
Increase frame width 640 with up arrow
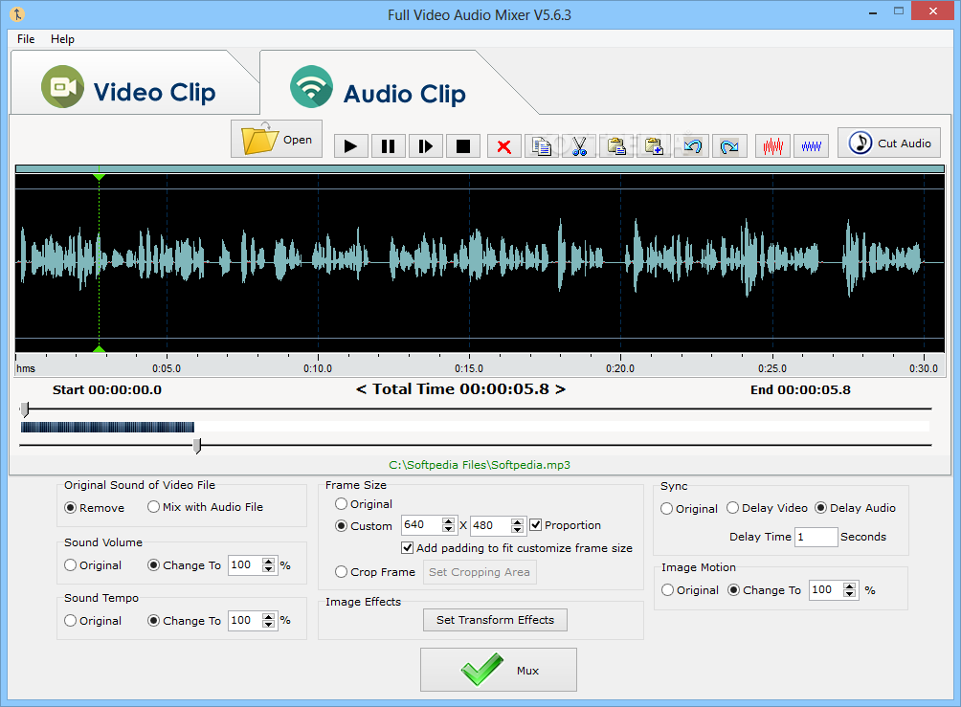pyautogui.click(x=448, y=521)
